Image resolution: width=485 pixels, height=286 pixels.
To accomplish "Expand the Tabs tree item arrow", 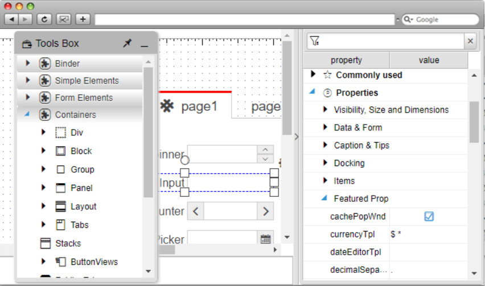I will [x=43, y=224].
